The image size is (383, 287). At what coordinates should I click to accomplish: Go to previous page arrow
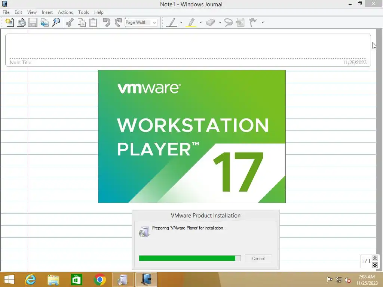point(375,258)
